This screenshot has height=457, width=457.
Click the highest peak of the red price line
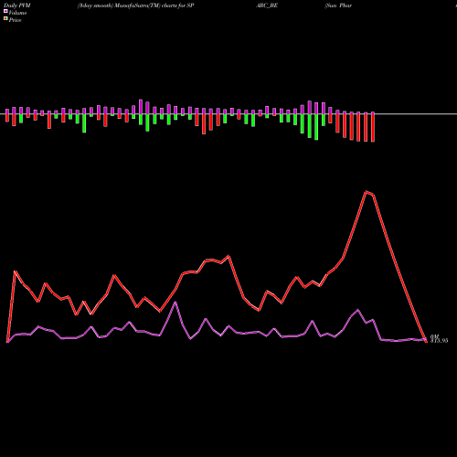pos(367,192)
